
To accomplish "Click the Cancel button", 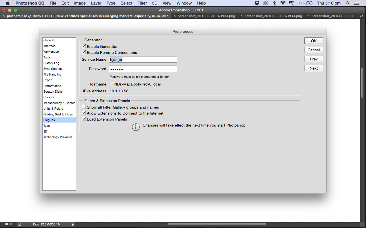I will click(314, 50).
